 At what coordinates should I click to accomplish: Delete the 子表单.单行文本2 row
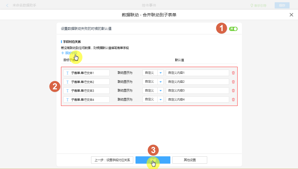click(233, 82)
